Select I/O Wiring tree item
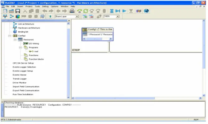The width and height of the screenshot is (208, 124). 34,44
